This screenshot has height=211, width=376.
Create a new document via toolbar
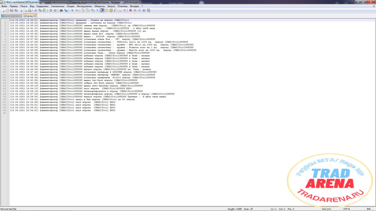[3, 10]
